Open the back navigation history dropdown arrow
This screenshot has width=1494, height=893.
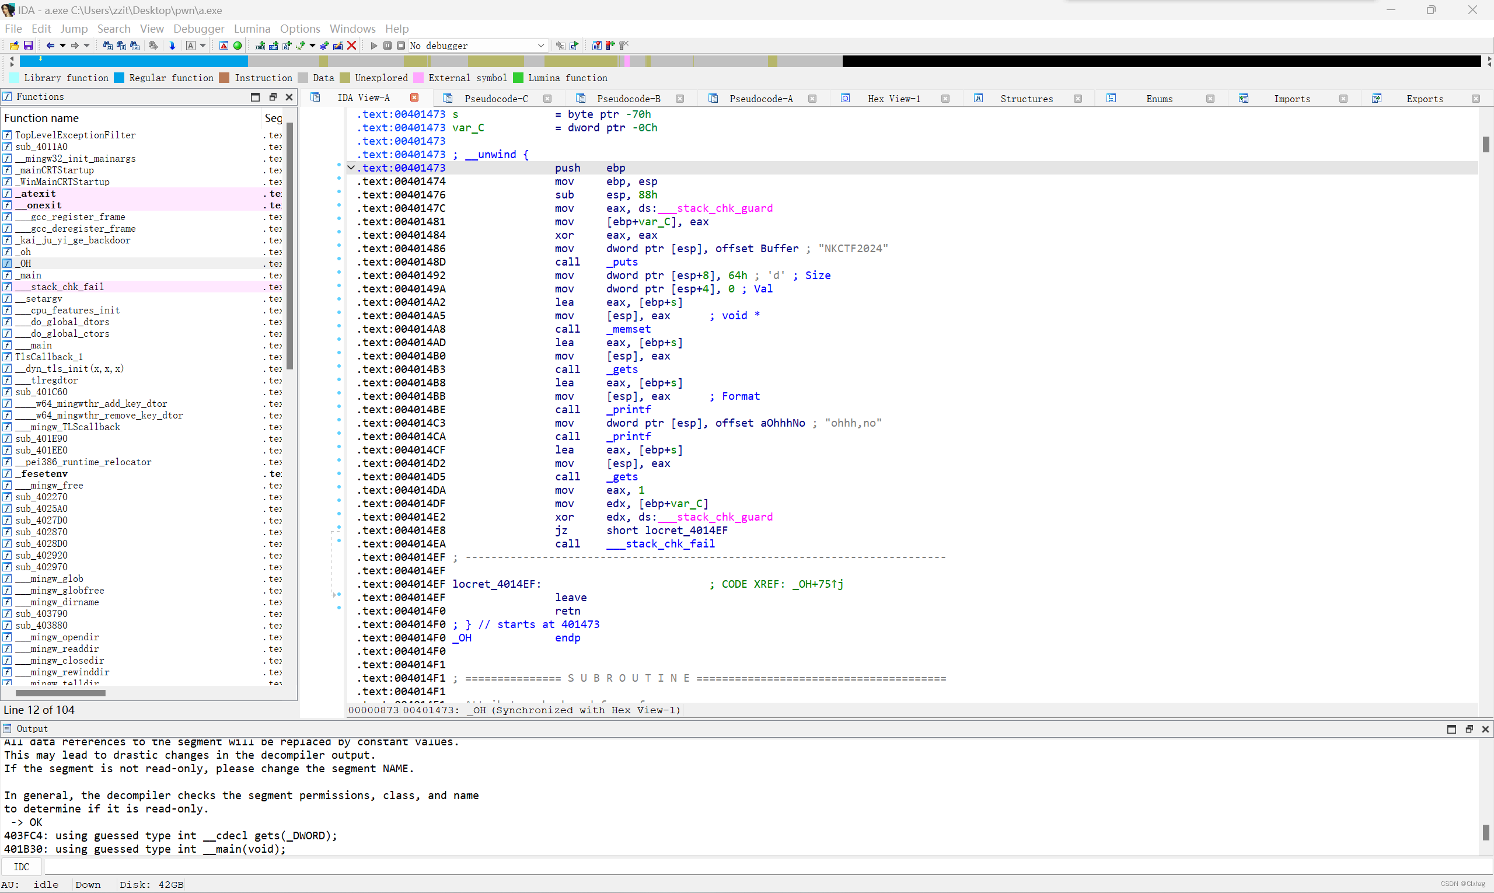(63, 45)
